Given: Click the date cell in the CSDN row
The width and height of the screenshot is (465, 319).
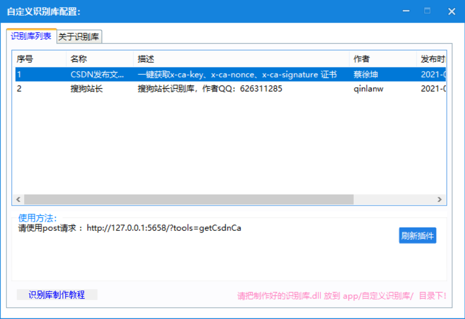Looking at the screenshot, I should 433,74.
